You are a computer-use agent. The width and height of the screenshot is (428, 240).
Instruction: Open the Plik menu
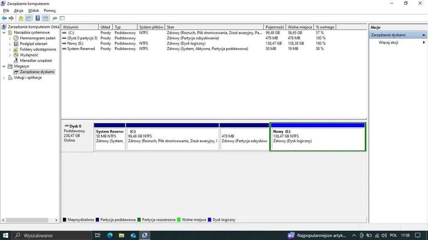(6, 10)
